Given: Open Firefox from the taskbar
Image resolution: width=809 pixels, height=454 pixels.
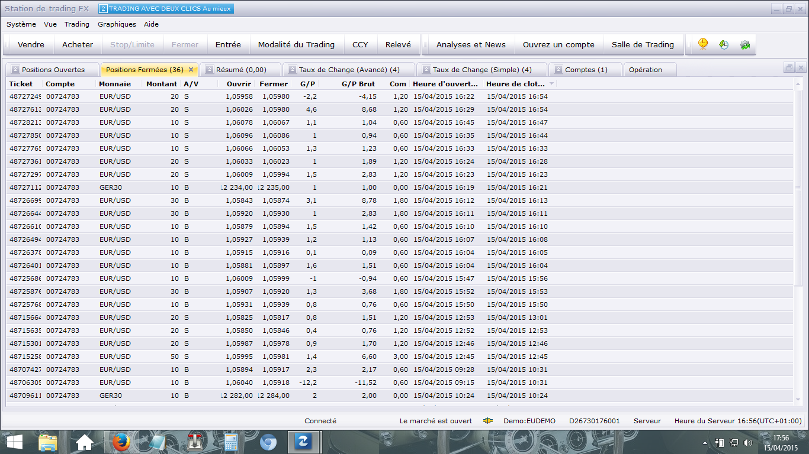Looking at the screenshot, I should click(x=120, y=442).
